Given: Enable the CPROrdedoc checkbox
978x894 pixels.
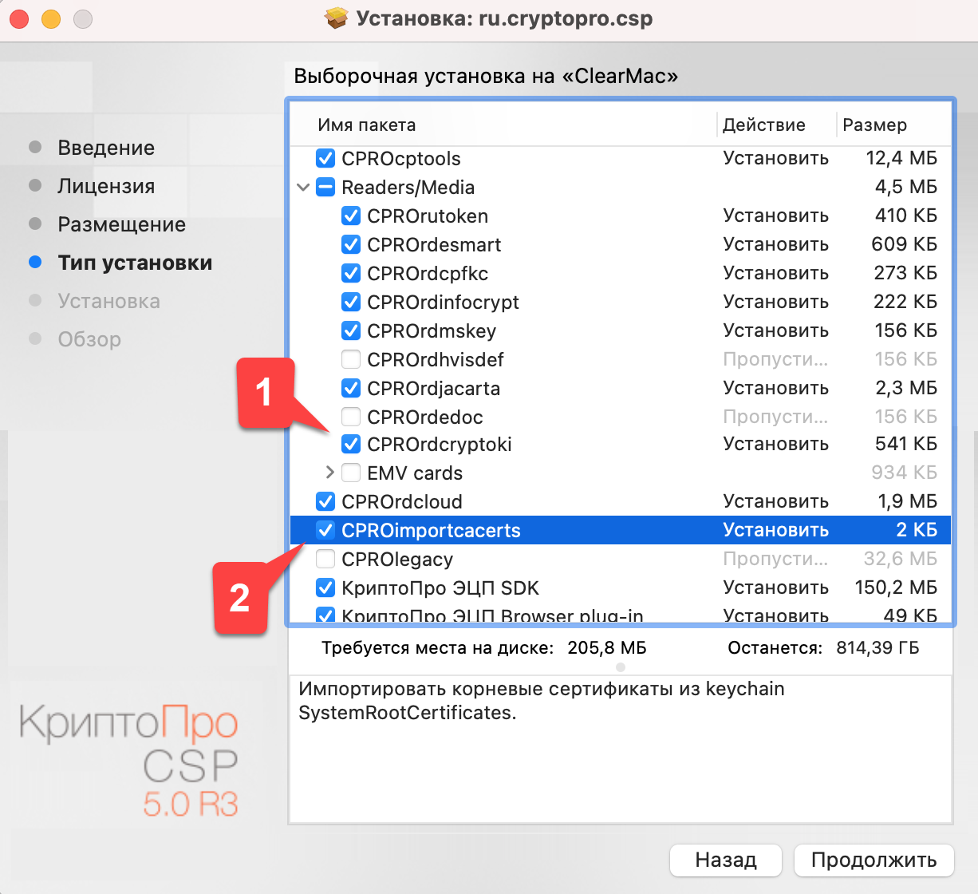Looking at the screenshot, I should [x=351, y=417].
